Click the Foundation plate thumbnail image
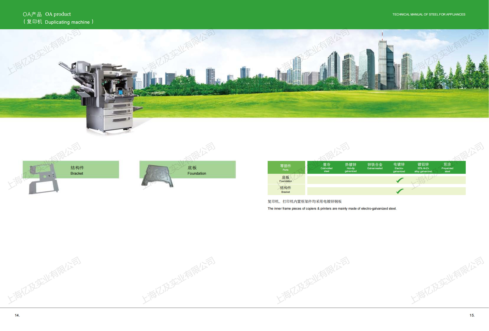Viewport: 489px width, 331px height. tap(157, 176)
